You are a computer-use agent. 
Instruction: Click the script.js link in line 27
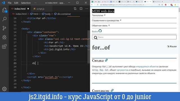(51, 77)
